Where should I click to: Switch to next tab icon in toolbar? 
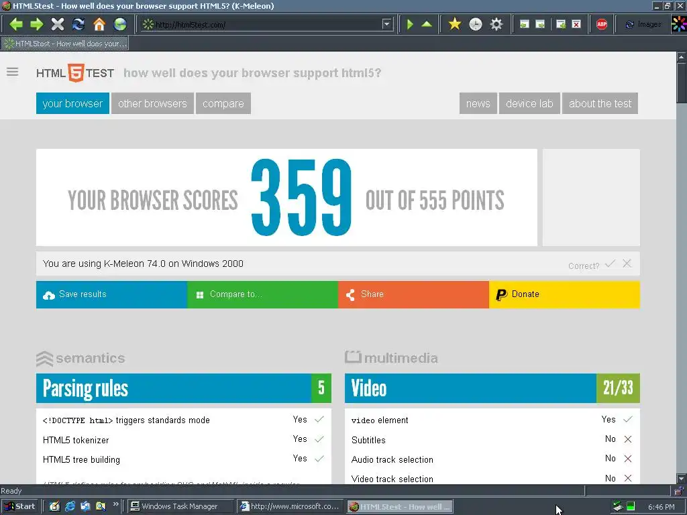point(540,25)
